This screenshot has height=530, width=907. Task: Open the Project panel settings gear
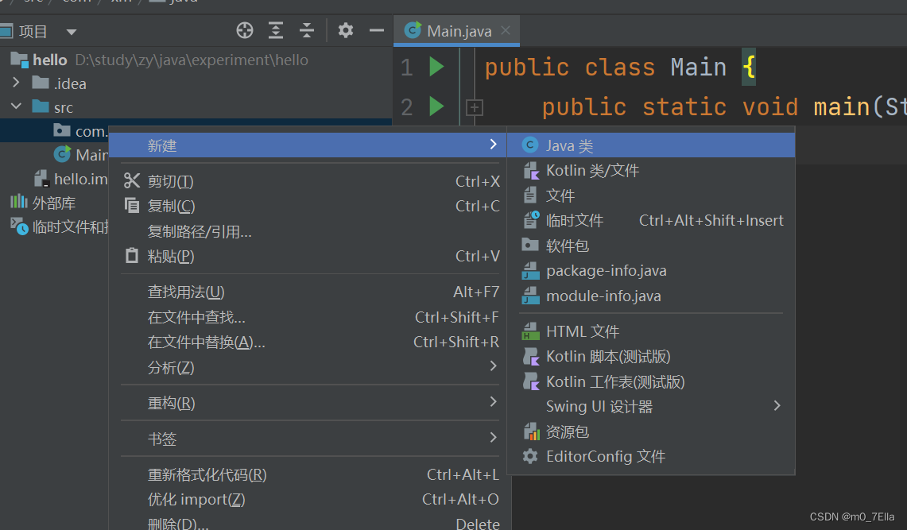(x=345, y=29)
